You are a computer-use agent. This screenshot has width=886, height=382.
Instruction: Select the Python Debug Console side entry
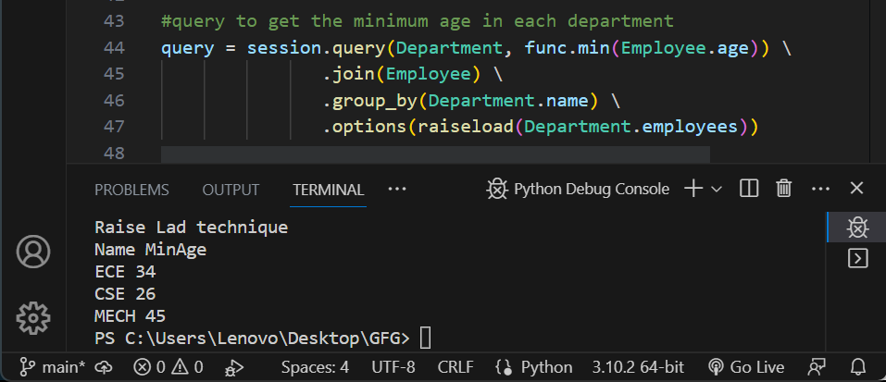[857, 226]
